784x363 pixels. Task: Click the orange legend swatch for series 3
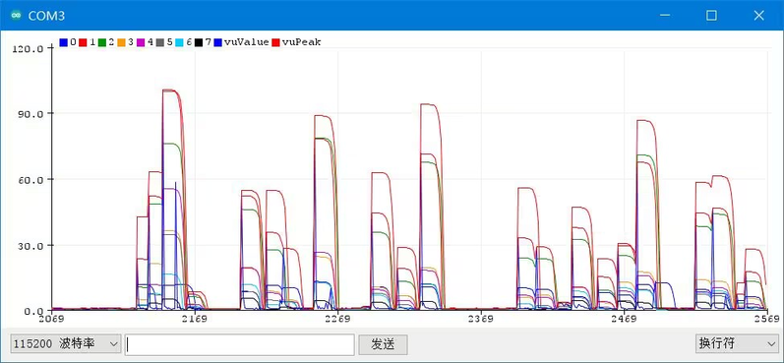tap(122, 43)
